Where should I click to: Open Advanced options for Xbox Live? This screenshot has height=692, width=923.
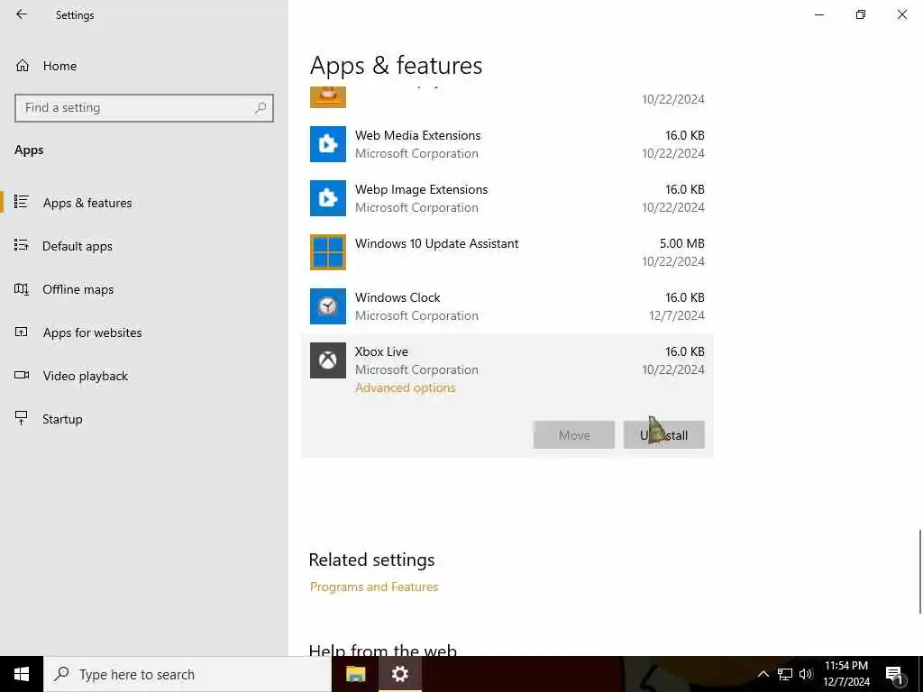(405, 387)
